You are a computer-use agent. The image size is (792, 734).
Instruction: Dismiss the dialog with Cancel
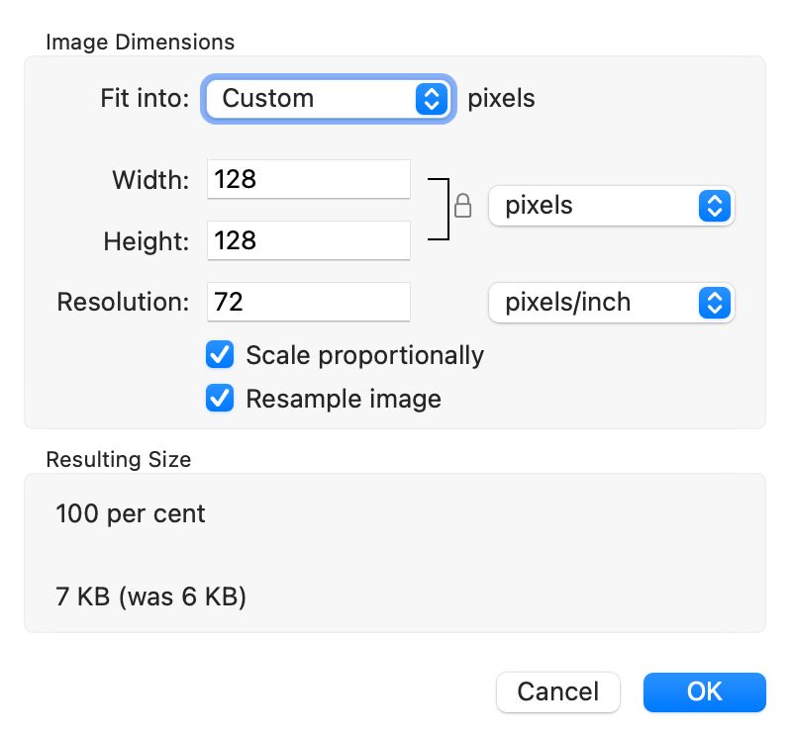tap(558, 691)
